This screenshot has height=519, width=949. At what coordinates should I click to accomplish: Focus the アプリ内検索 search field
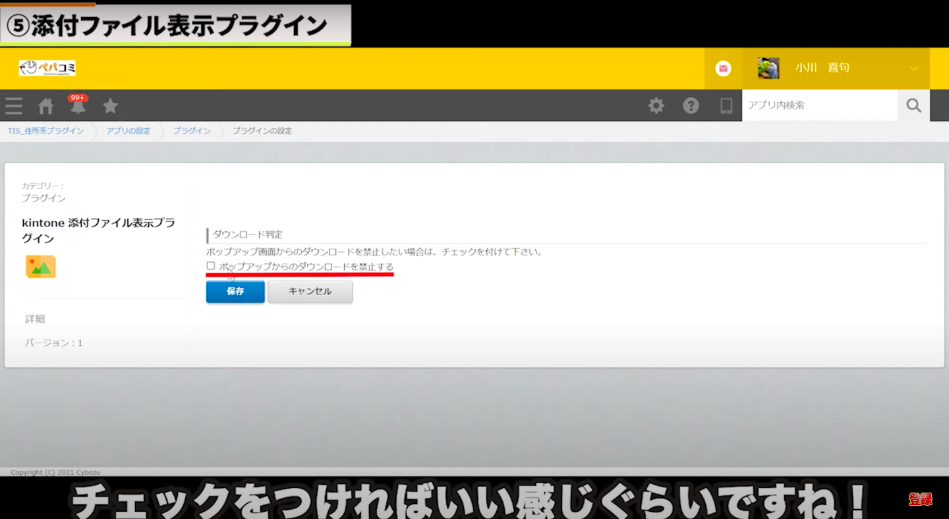819,105
